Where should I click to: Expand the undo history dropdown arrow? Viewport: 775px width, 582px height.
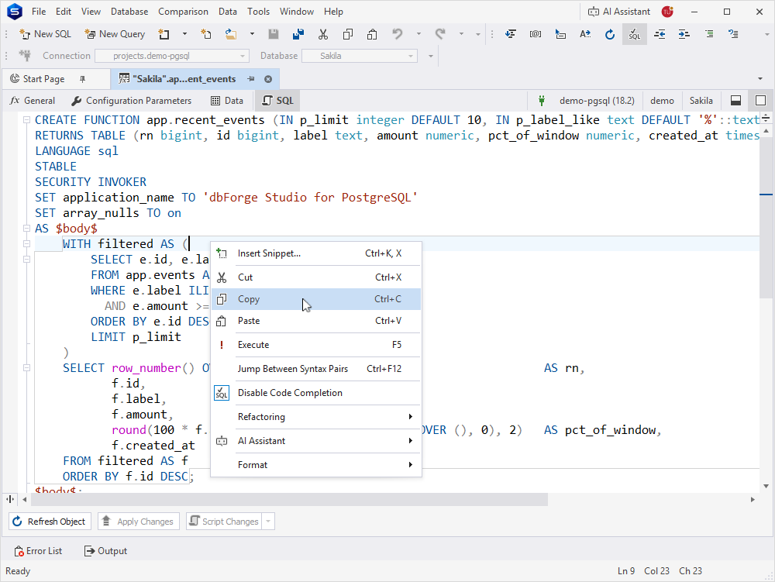click(418, 34)
